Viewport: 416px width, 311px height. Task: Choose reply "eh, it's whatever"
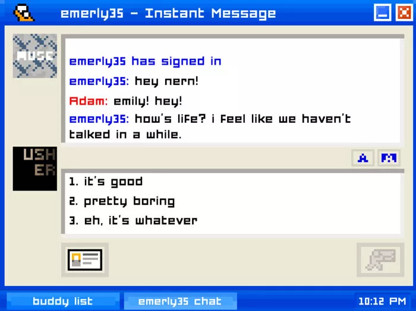[x=133, y=221]
